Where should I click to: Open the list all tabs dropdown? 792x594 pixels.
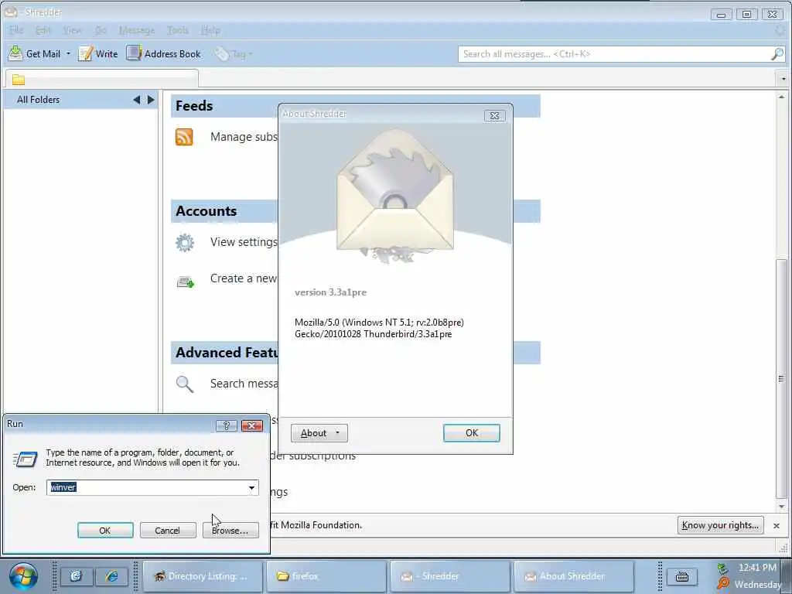pyautogui.click(x=783, y=79)
